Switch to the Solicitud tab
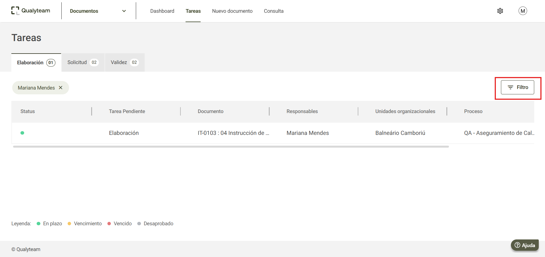Screen dimensions: 545x257 pos(83,62)
